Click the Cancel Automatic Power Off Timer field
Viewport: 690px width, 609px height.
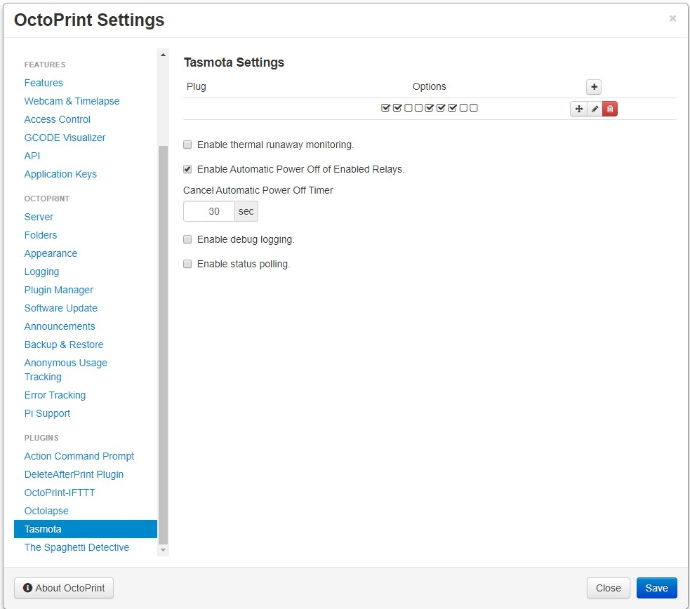pos(209,211)
